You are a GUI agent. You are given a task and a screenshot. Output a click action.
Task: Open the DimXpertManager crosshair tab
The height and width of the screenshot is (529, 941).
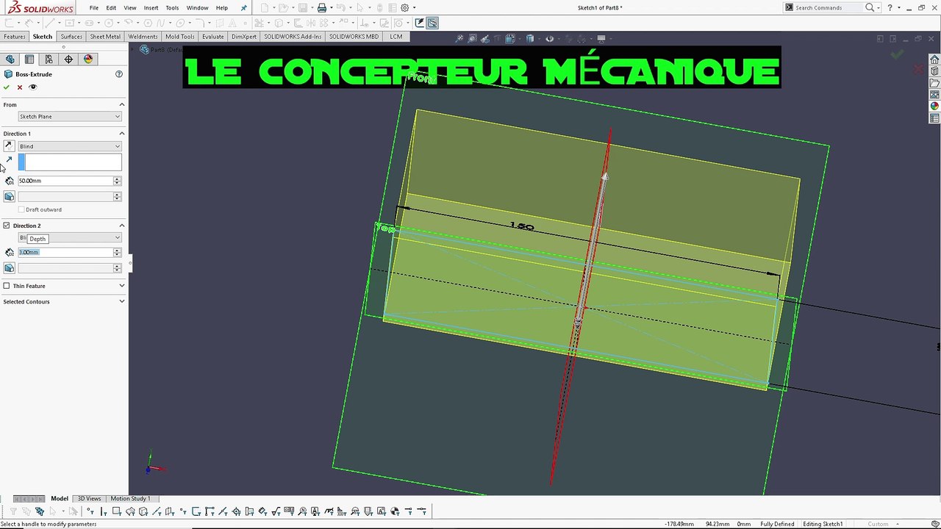(68, 59)
